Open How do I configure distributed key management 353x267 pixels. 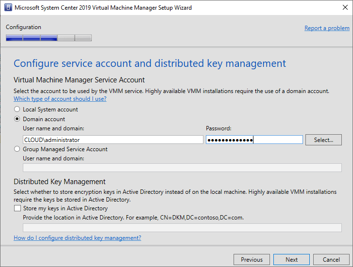point(77,238)
